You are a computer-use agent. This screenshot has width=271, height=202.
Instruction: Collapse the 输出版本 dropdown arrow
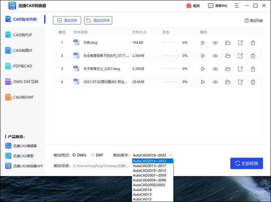[170, 155]
